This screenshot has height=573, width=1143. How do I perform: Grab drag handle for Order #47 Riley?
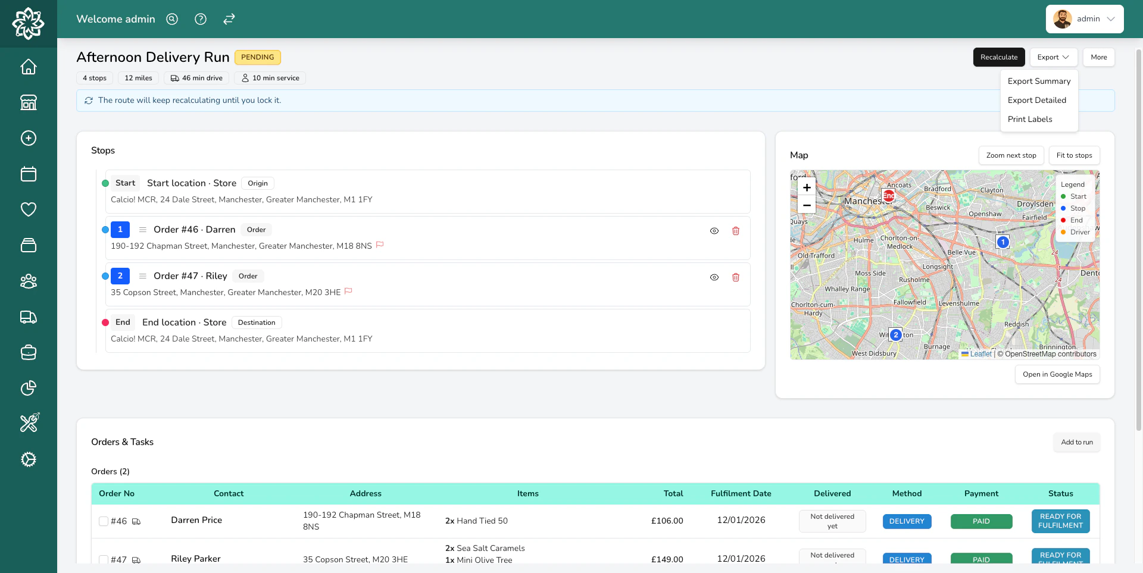click(143, 276)
